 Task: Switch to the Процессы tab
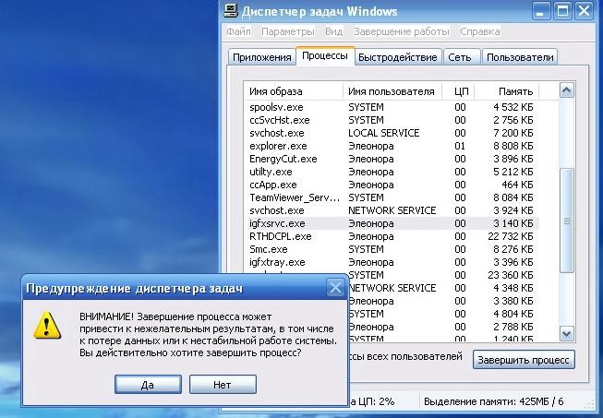(325, 56)
